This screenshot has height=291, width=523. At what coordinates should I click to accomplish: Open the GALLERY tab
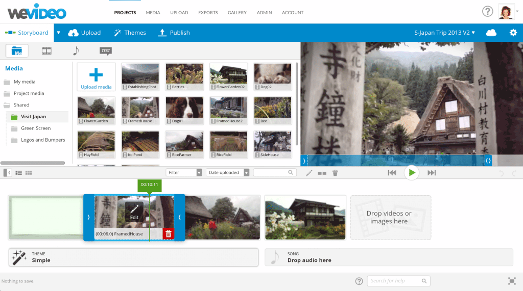(x=237, y=13)
